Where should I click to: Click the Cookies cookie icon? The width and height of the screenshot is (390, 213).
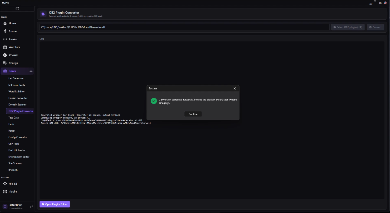tap(5, 55)
